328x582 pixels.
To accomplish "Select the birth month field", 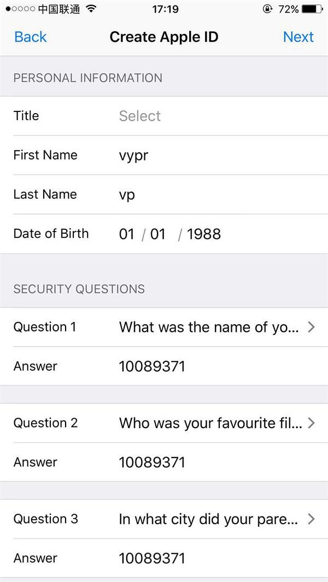I will [x=158, y=234].
